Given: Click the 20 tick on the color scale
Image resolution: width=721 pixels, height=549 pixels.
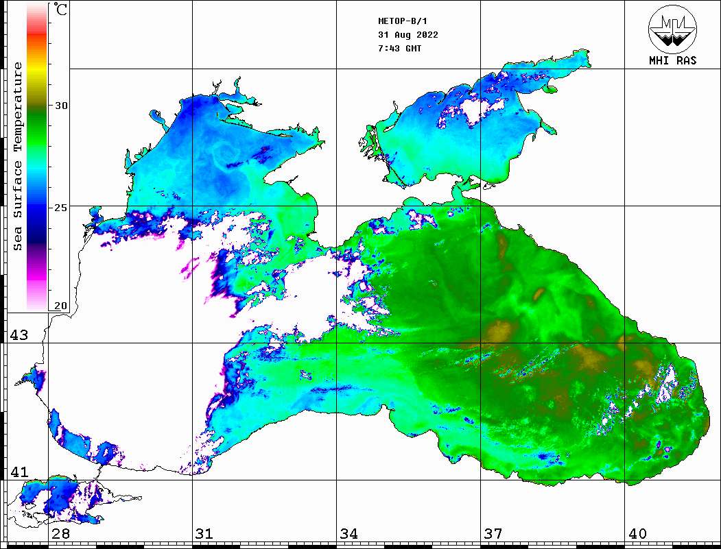Looking at the screenshot, I should coord(60,306).
